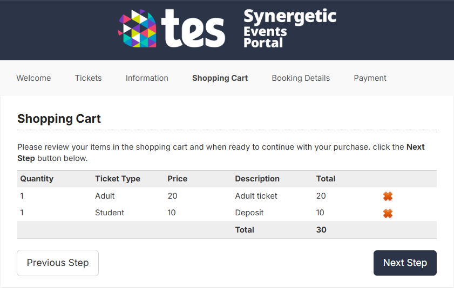Click the Adult ticket type cell
454x288 pixels.
pos(105,196)
